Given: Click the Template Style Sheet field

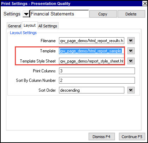Looking at the screenshot, I should point(91,61).
